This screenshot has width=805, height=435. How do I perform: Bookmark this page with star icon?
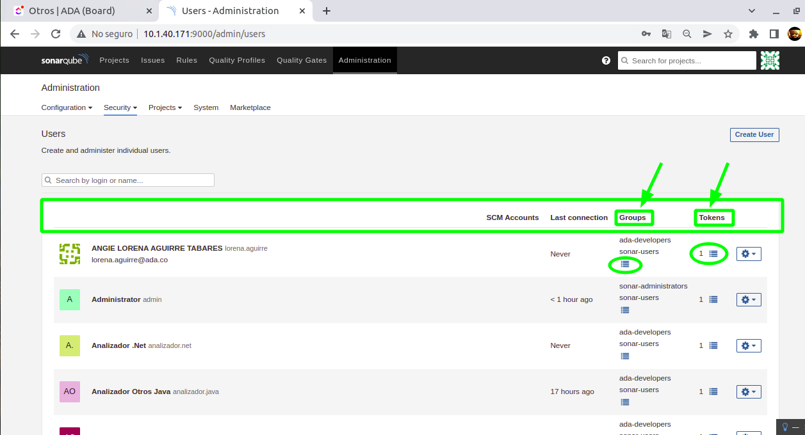(728, 34)
